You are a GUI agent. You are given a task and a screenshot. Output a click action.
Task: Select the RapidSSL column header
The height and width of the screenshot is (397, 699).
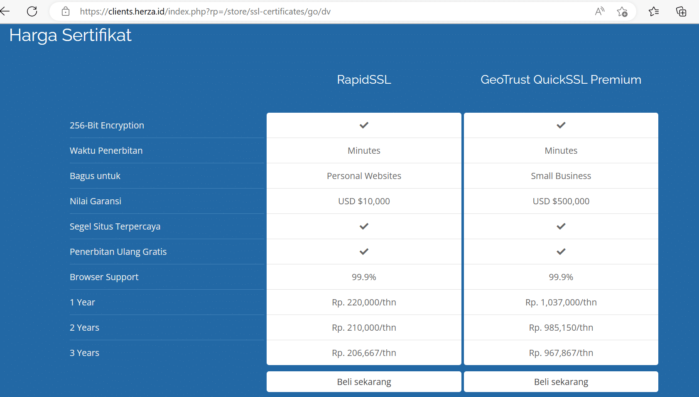click(x=363, y=80)
